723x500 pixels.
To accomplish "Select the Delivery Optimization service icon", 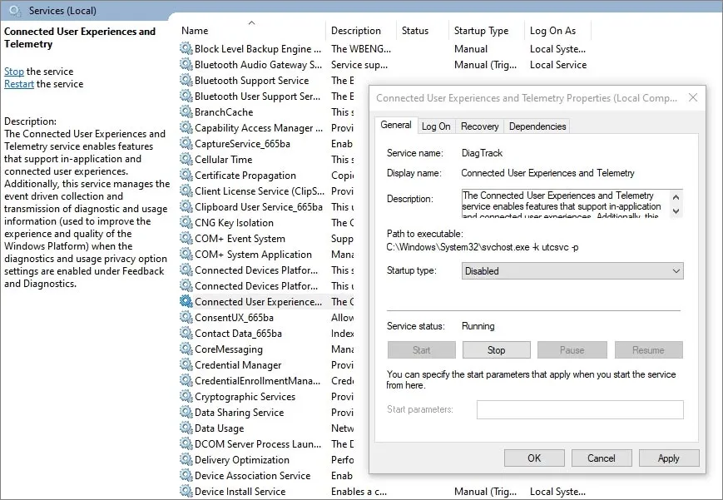I will [x=185, y=459].
